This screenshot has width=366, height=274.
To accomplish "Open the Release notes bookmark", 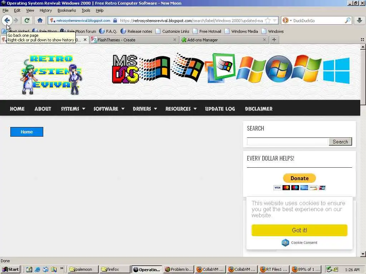I will click(136, 31).
